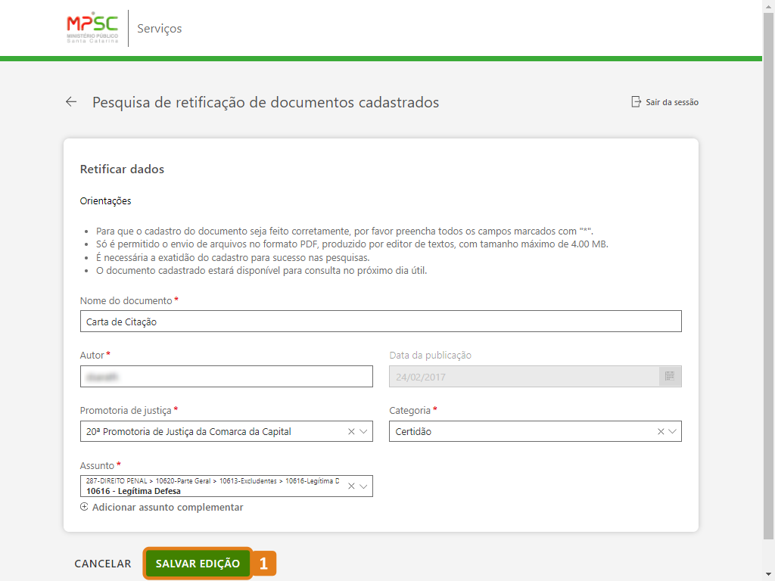Image resolution: width=775 pixels, height=581 pixels.
Task: Expand the Promotoria de justiça dropdown
Action: [363, 431]
